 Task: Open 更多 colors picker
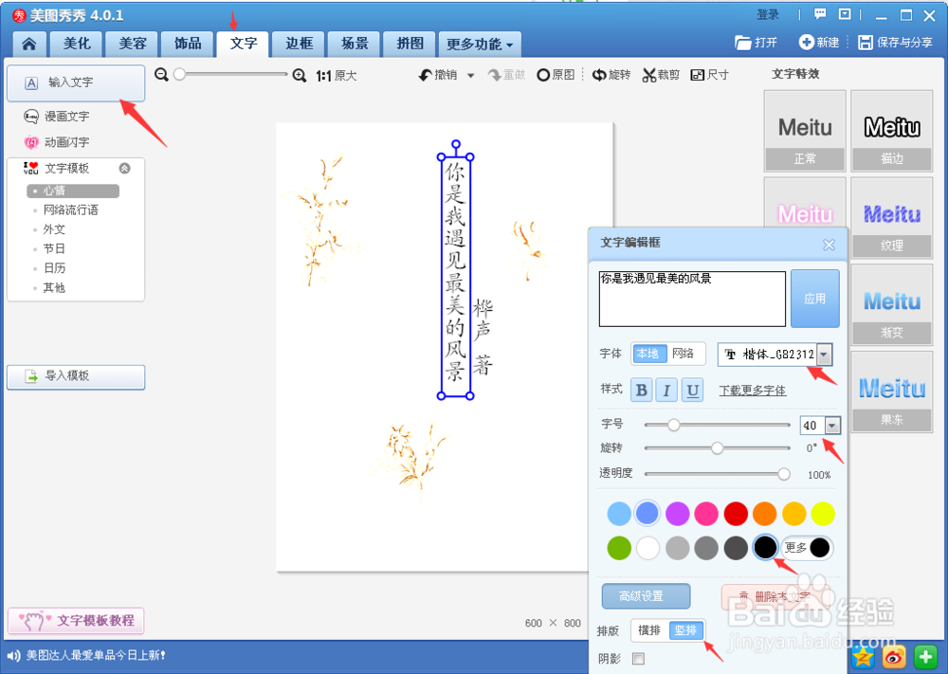(808, 548)
